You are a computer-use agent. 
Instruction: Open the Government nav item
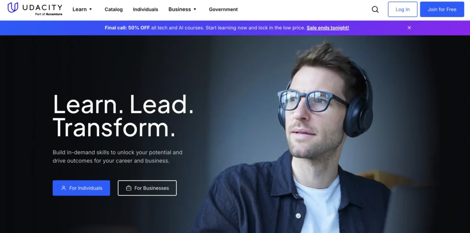tap(224, 9)
